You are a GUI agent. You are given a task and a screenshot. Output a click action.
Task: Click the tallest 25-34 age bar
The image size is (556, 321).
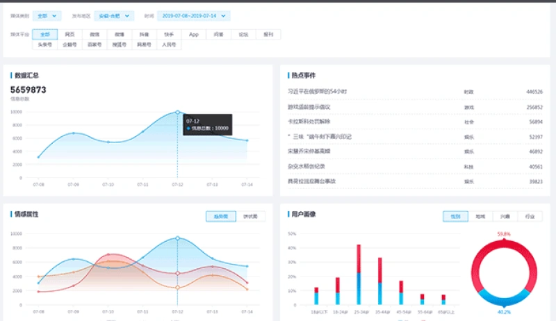point(359,274)
